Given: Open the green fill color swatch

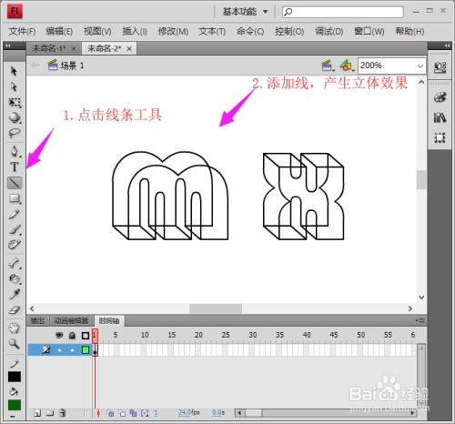Looking at the screenshot, I should (x=15, y=405).
